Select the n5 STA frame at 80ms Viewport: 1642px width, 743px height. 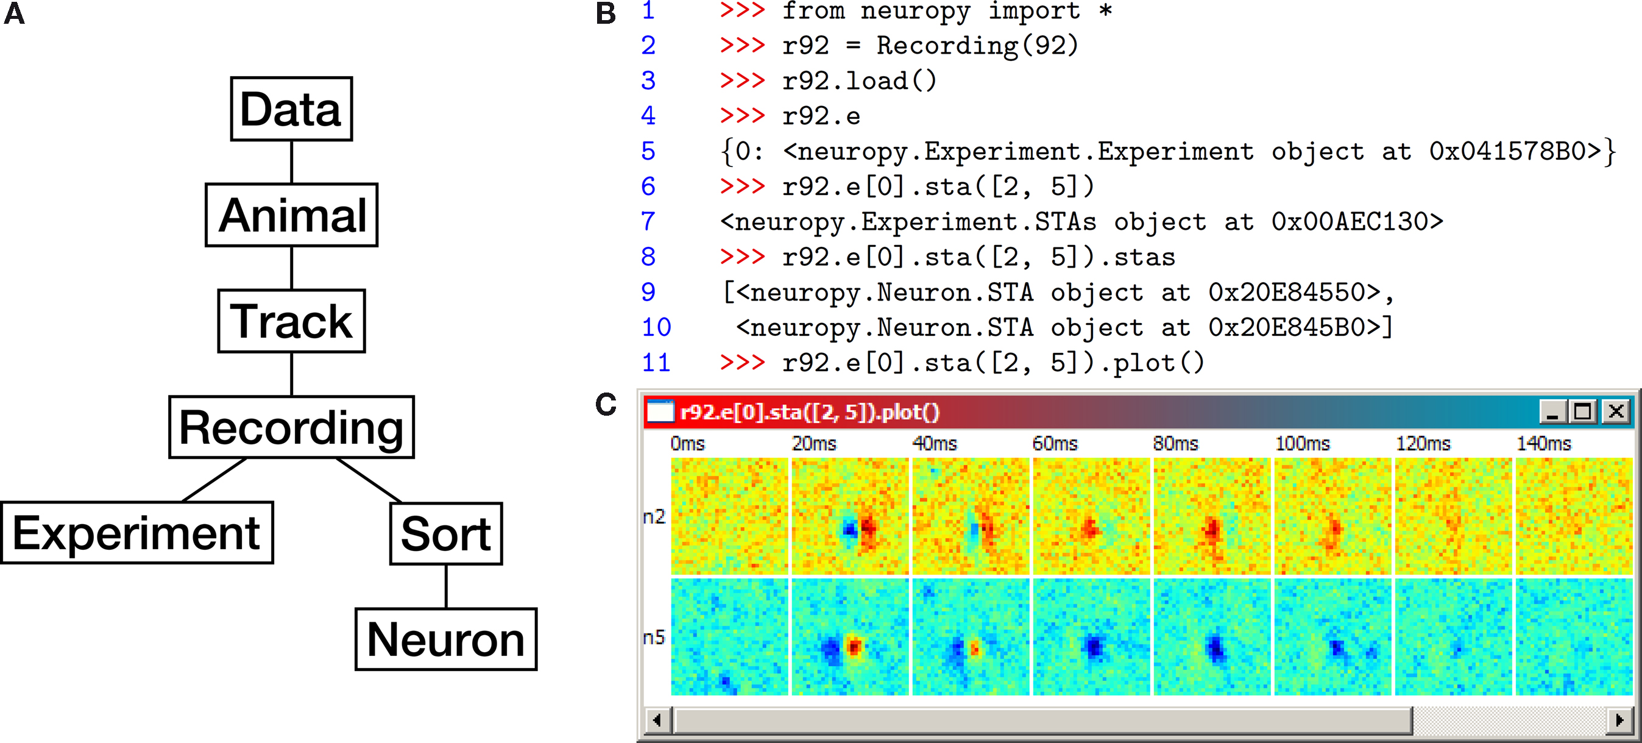pyautogui.click(x=1212, y=636)
